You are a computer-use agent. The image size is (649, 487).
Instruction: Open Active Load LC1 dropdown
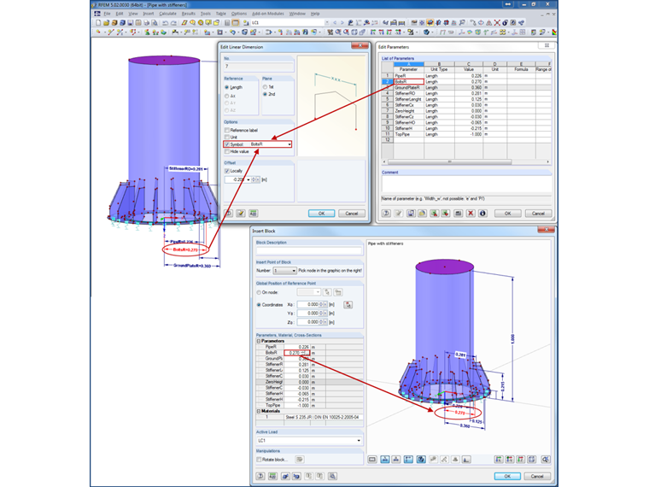(359, 441)
